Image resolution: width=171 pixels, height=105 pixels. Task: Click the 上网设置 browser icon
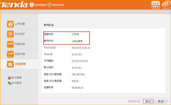click(10, 24)
